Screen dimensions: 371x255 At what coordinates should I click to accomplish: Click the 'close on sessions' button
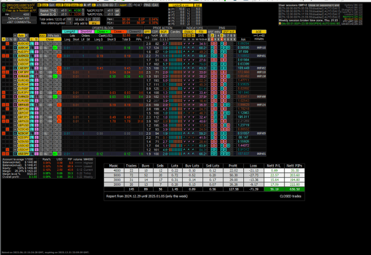(x=324, y=5)
